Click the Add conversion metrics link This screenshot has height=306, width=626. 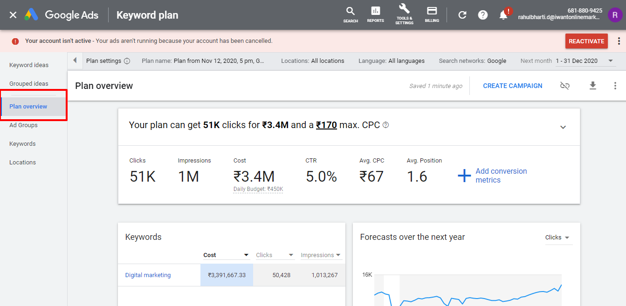pyautogui.click(x=501, y=176)
